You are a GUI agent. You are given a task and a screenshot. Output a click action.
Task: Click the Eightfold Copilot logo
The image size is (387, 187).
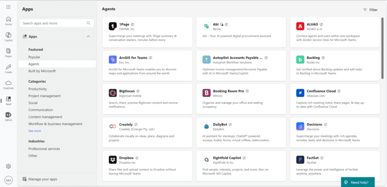pos(206,160)
